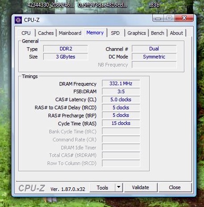204x207 pixels.
Task: Click the 3:5 FSB:DRAM value
Action: pyautogui.click(x=121, y=91)
